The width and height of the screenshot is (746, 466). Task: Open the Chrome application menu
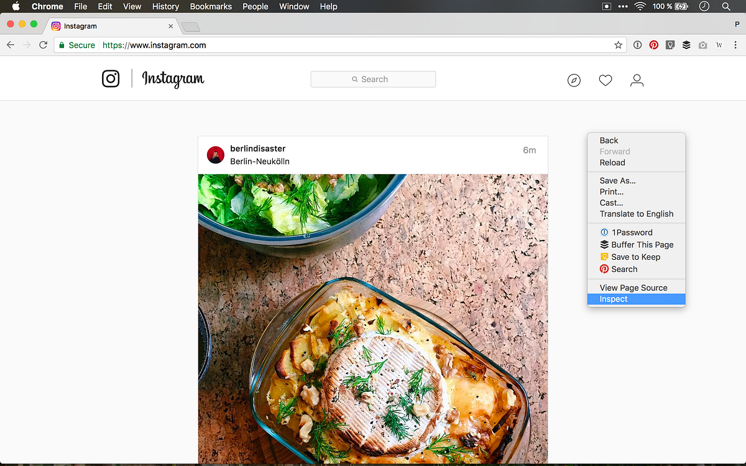coord(47,6)
